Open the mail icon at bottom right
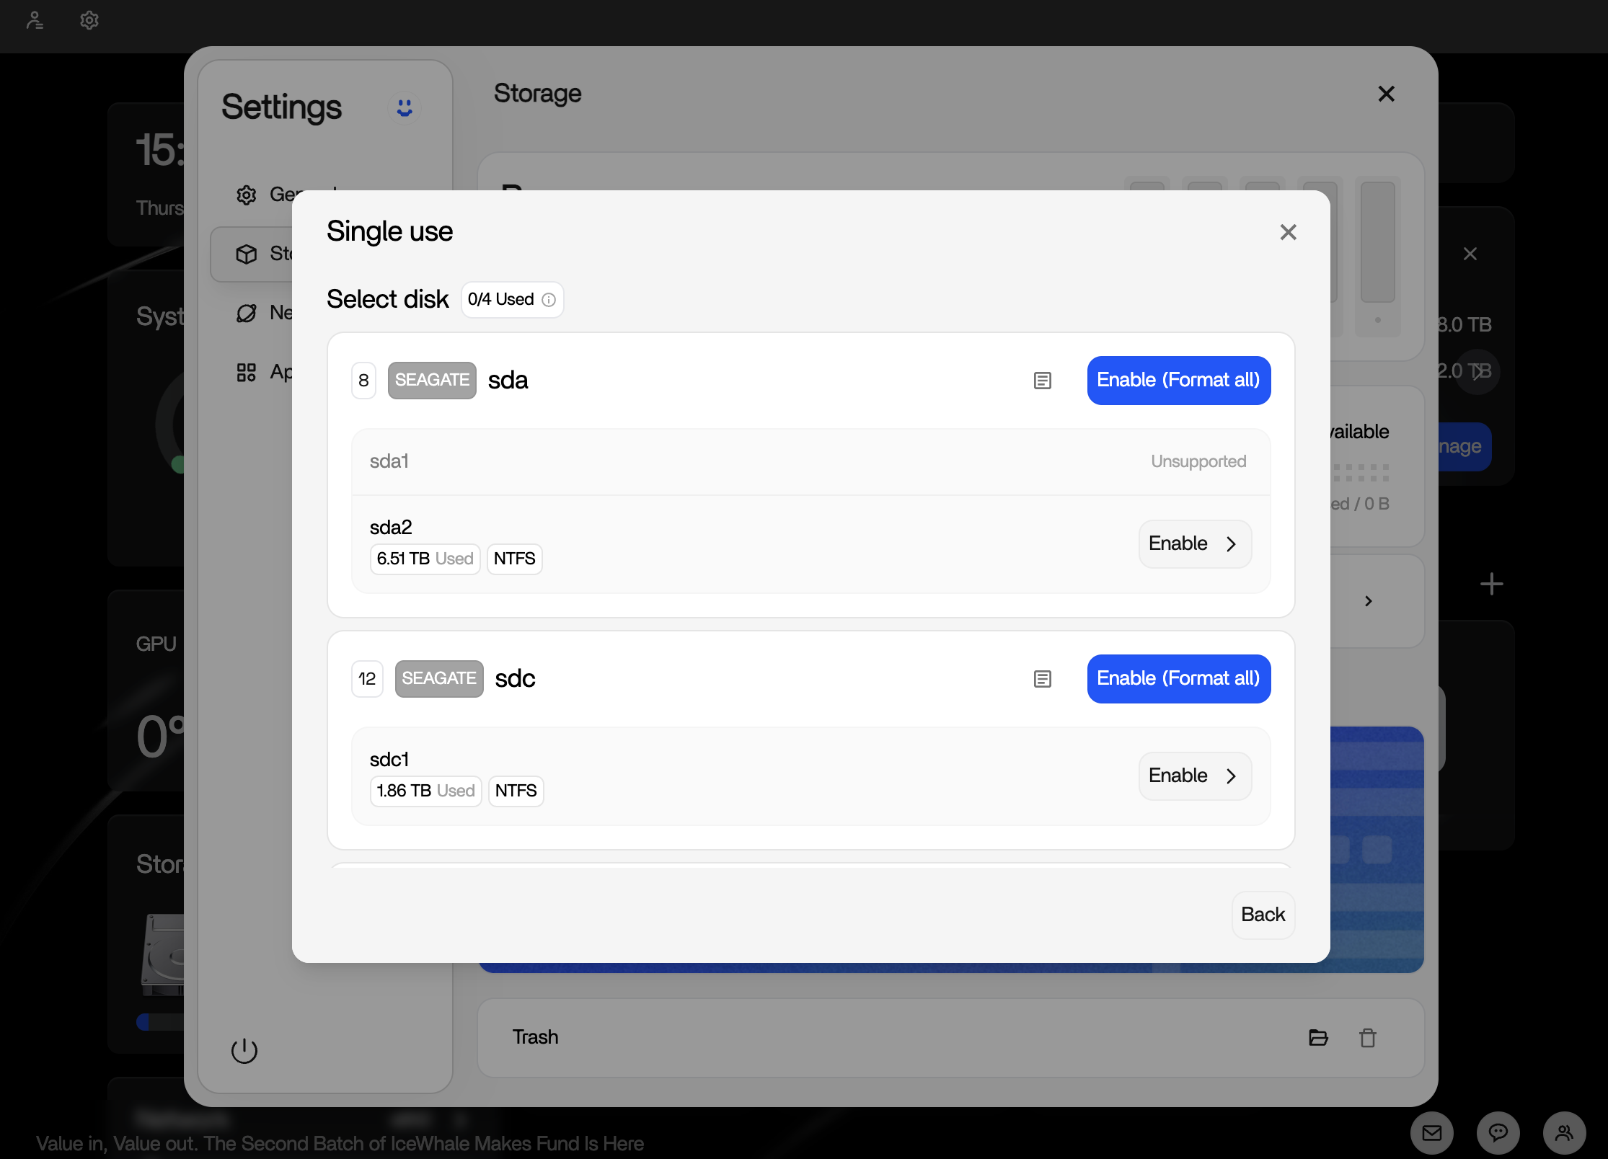The height and width of the screenshot is (1159, 1608). click(x=1432, y=1133)
